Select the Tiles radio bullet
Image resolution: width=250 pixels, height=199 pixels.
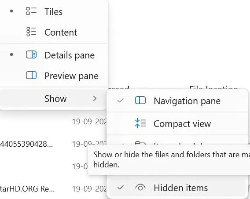point(11,11)
